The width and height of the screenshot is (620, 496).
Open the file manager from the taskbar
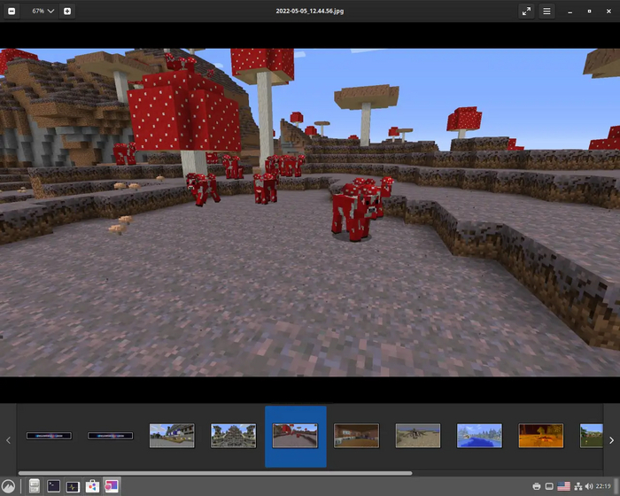[35, 486]
